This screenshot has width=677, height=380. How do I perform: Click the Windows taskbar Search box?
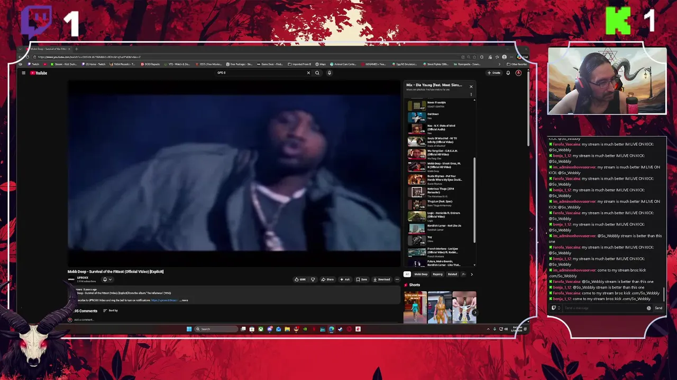[216, 329]
